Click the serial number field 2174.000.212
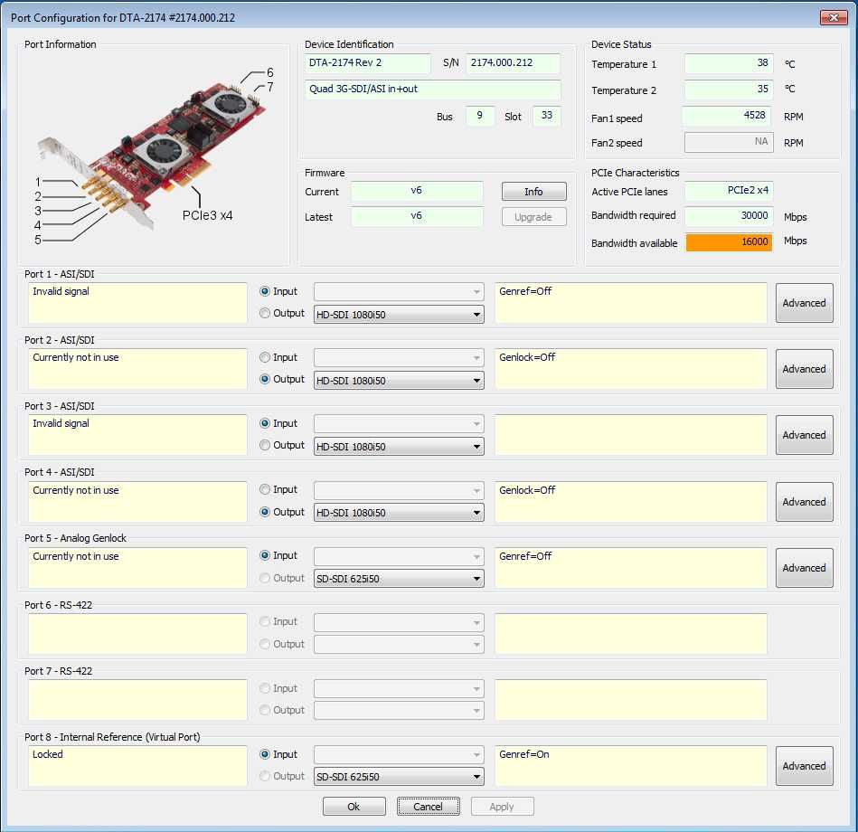 pyautogui.click(x=514, y=63)
